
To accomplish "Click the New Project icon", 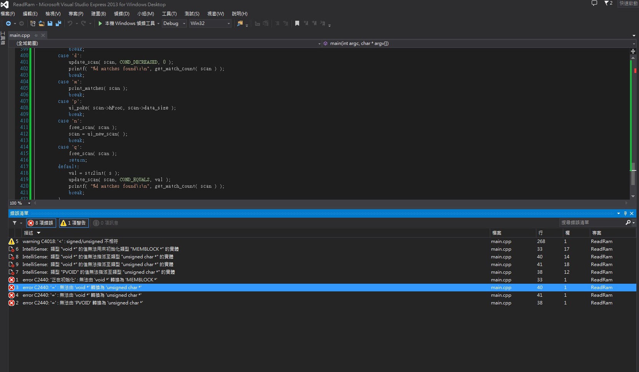I will (x=33, y=23).
